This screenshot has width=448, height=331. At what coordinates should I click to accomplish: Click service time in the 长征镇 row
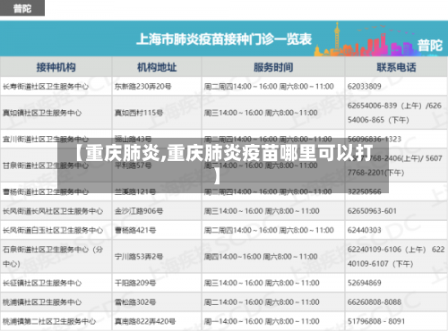pyautogui.click(x=262, y=283)
